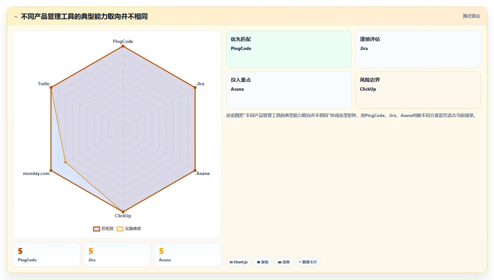
Task: Click the Jira radar axis label
Action: click(x=200, y=84)
